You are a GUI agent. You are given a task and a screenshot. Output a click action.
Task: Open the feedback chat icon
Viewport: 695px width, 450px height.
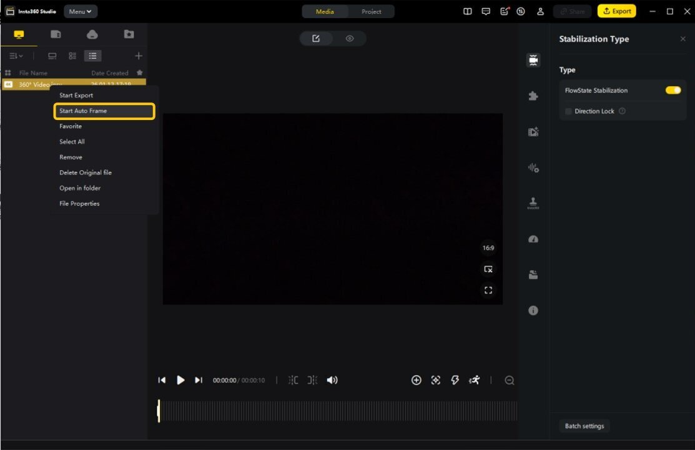[486, 11]
